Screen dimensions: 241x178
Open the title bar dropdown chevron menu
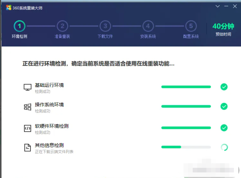[217, 6]
